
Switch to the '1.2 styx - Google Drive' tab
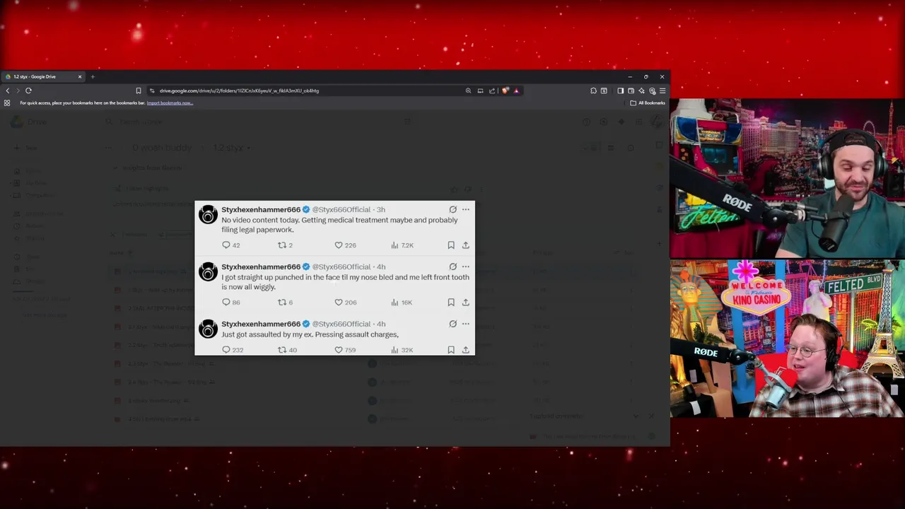pos(44,76)
